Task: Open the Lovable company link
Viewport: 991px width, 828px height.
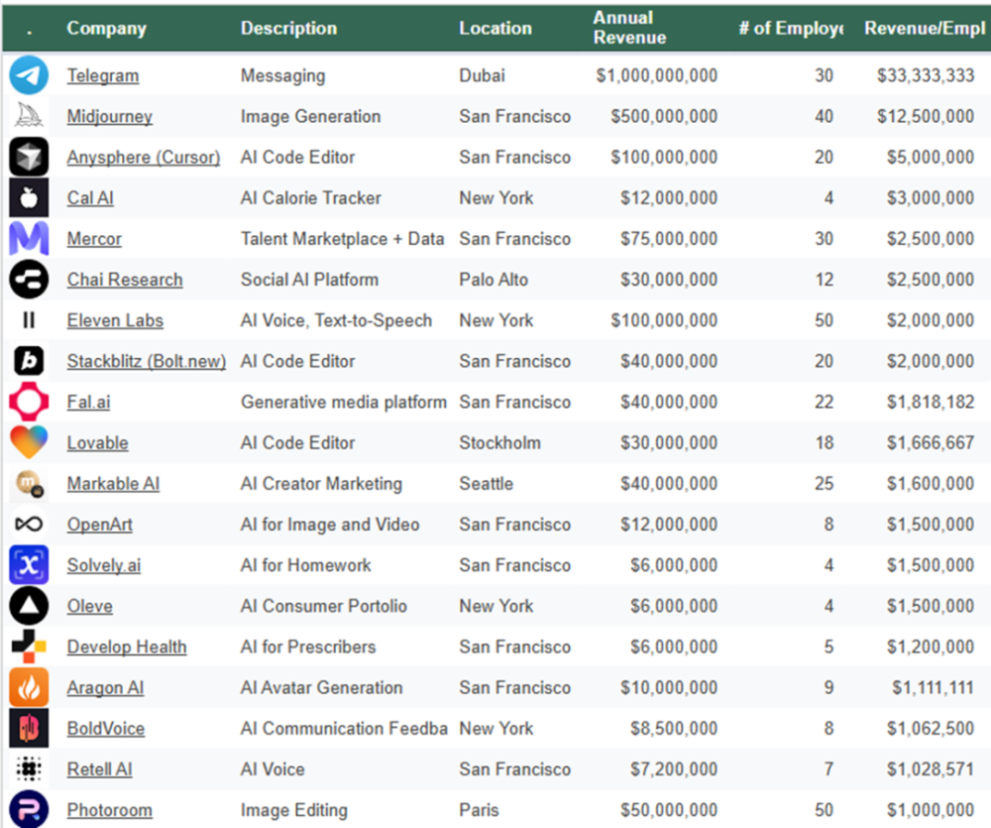Action: pos(97,443)
